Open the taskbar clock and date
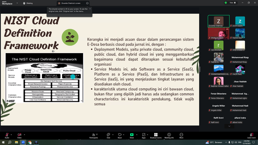The image size is (258, 145). click(x=246, y=142)
